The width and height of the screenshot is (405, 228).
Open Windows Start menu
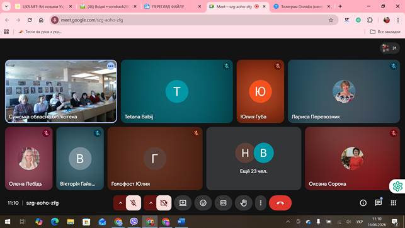point(8,222)
